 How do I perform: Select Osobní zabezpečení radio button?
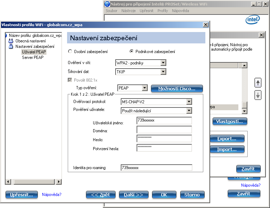[x=71, y=52]
